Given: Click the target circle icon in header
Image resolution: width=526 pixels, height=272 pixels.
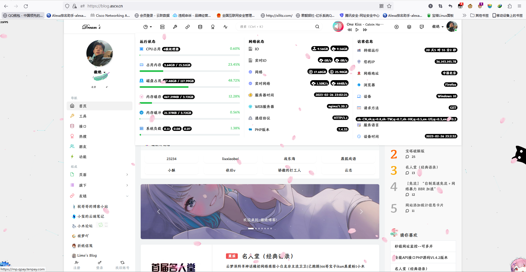Looking at the screenshot, I should point(397,27).
